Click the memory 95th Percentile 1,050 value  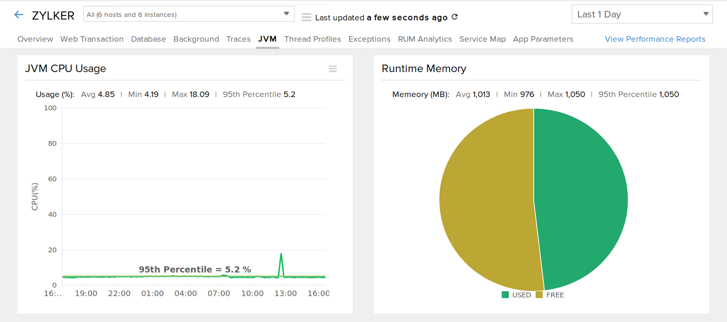coord(639,95)
